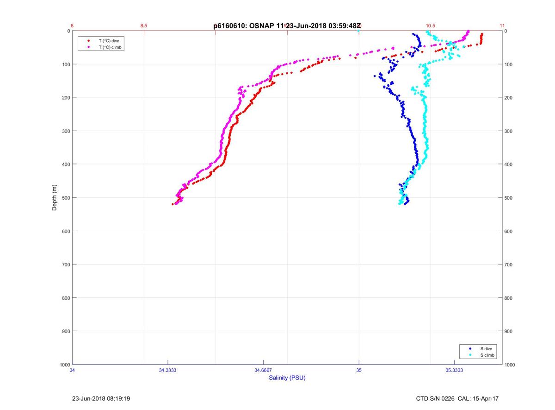Click salinity tick label 34.3333

(x=168, y=370)
